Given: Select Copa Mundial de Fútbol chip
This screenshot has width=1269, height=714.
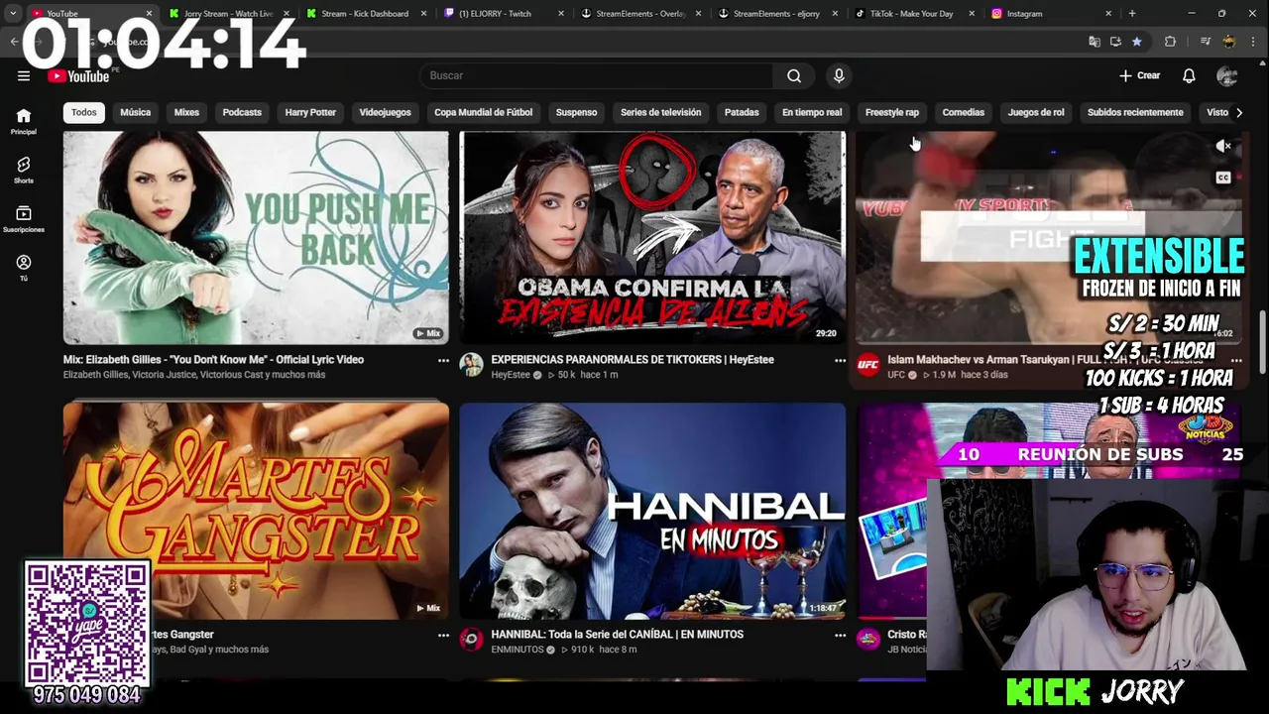Looking at the screenshot, I should pos(483,112).
